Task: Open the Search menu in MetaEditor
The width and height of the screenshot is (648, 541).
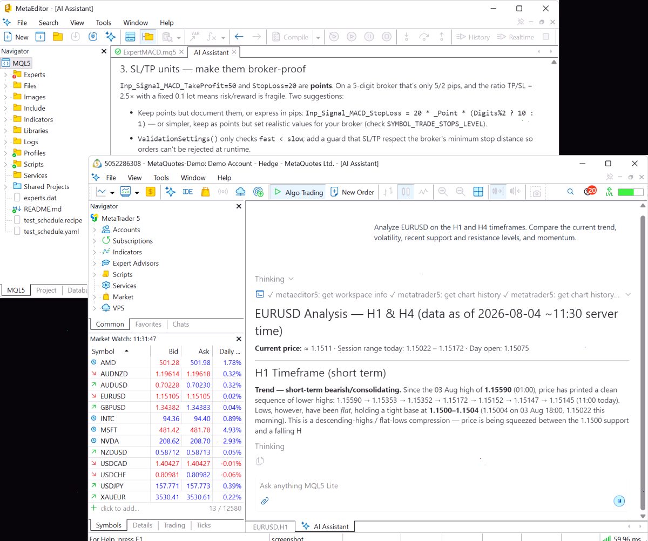Action: pyautogui.click(x=48, y=23)
